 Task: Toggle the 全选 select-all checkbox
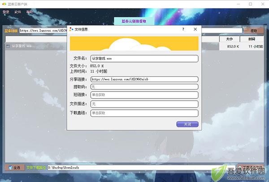pyautogui.click(x=15, y=168)
